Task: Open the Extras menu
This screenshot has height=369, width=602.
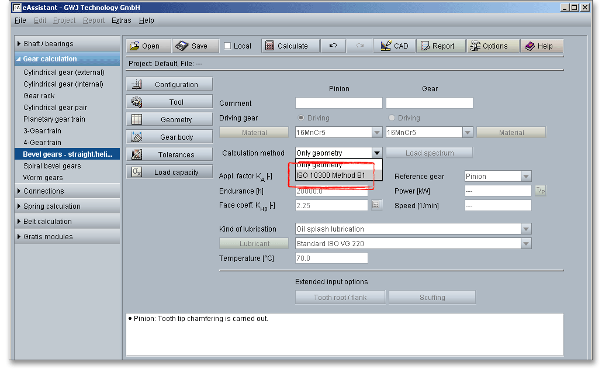Action: (121, 20)
